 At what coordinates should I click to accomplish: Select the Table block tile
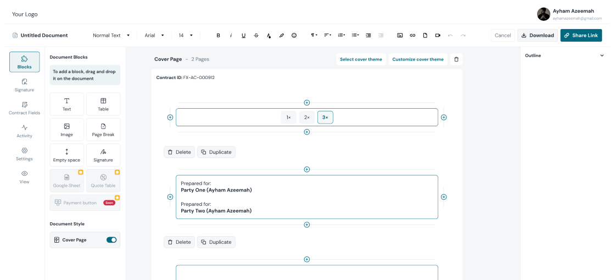103,104
